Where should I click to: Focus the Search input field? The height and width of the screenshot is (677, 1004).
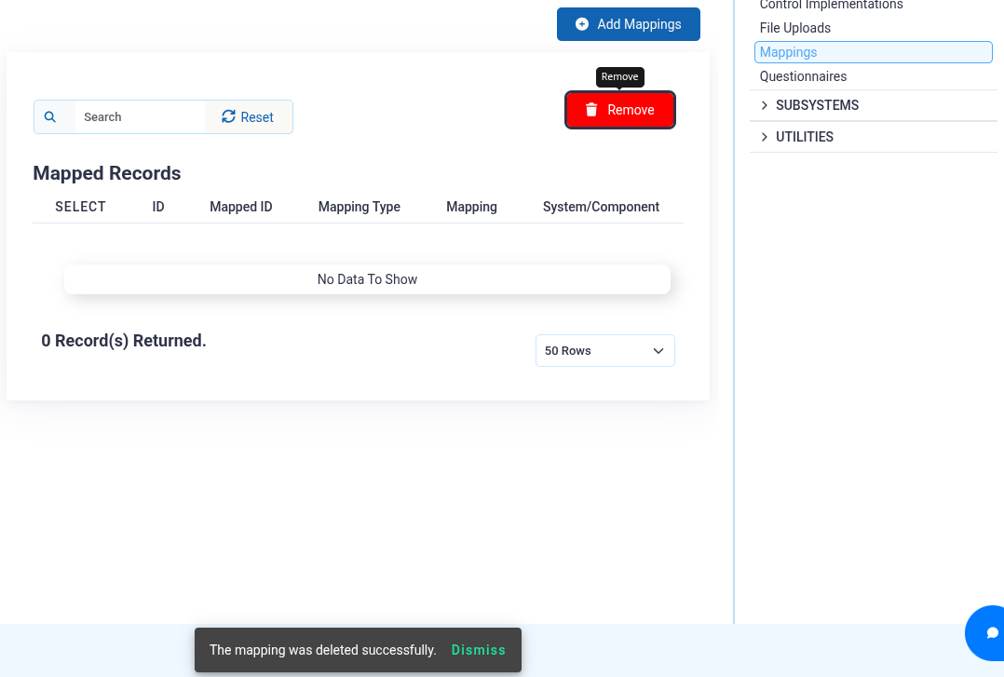click(x=140, y=117)
